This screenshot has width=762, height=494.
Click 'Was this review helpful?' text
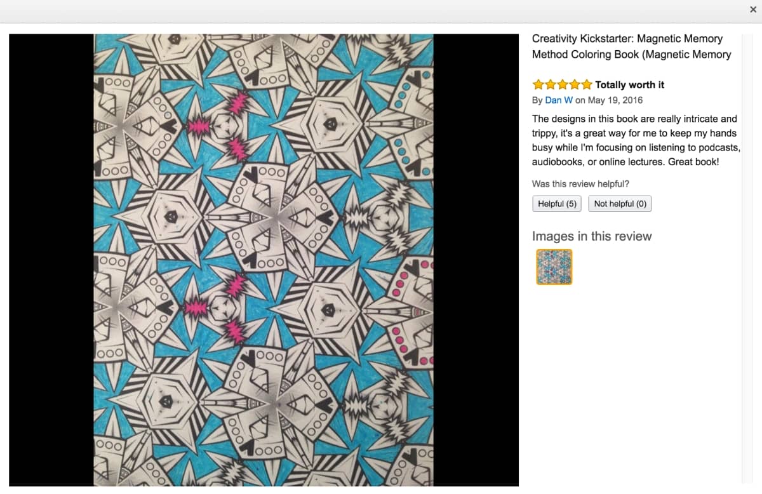pyautogui.click(x=579, y=183)
